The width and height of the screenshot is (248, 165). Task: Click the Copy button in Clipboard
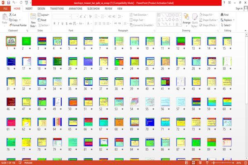[14, 20]
